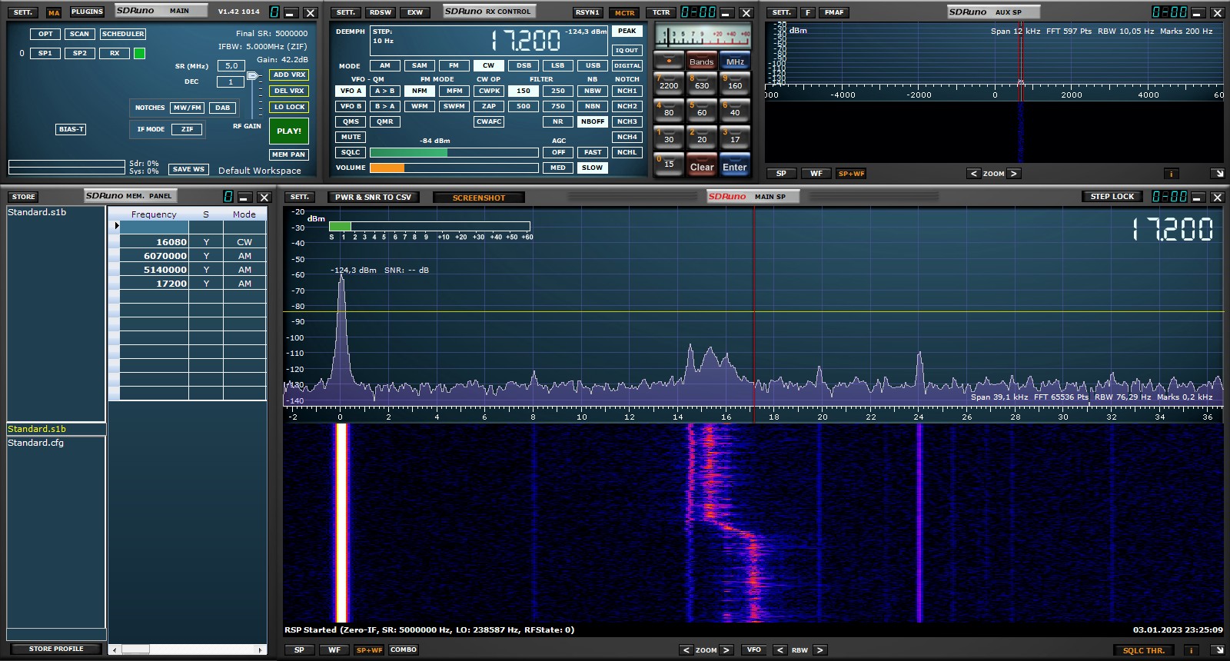Click the orange MA button in Main panel
1230x661 pixels.
54,13
